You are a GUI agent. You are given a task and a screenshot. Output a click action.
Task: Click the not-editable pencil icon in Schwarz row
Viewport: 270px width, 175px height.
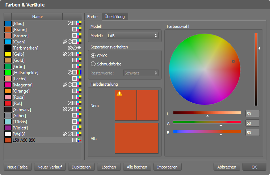pyautogui.click(x=65, y=109)
